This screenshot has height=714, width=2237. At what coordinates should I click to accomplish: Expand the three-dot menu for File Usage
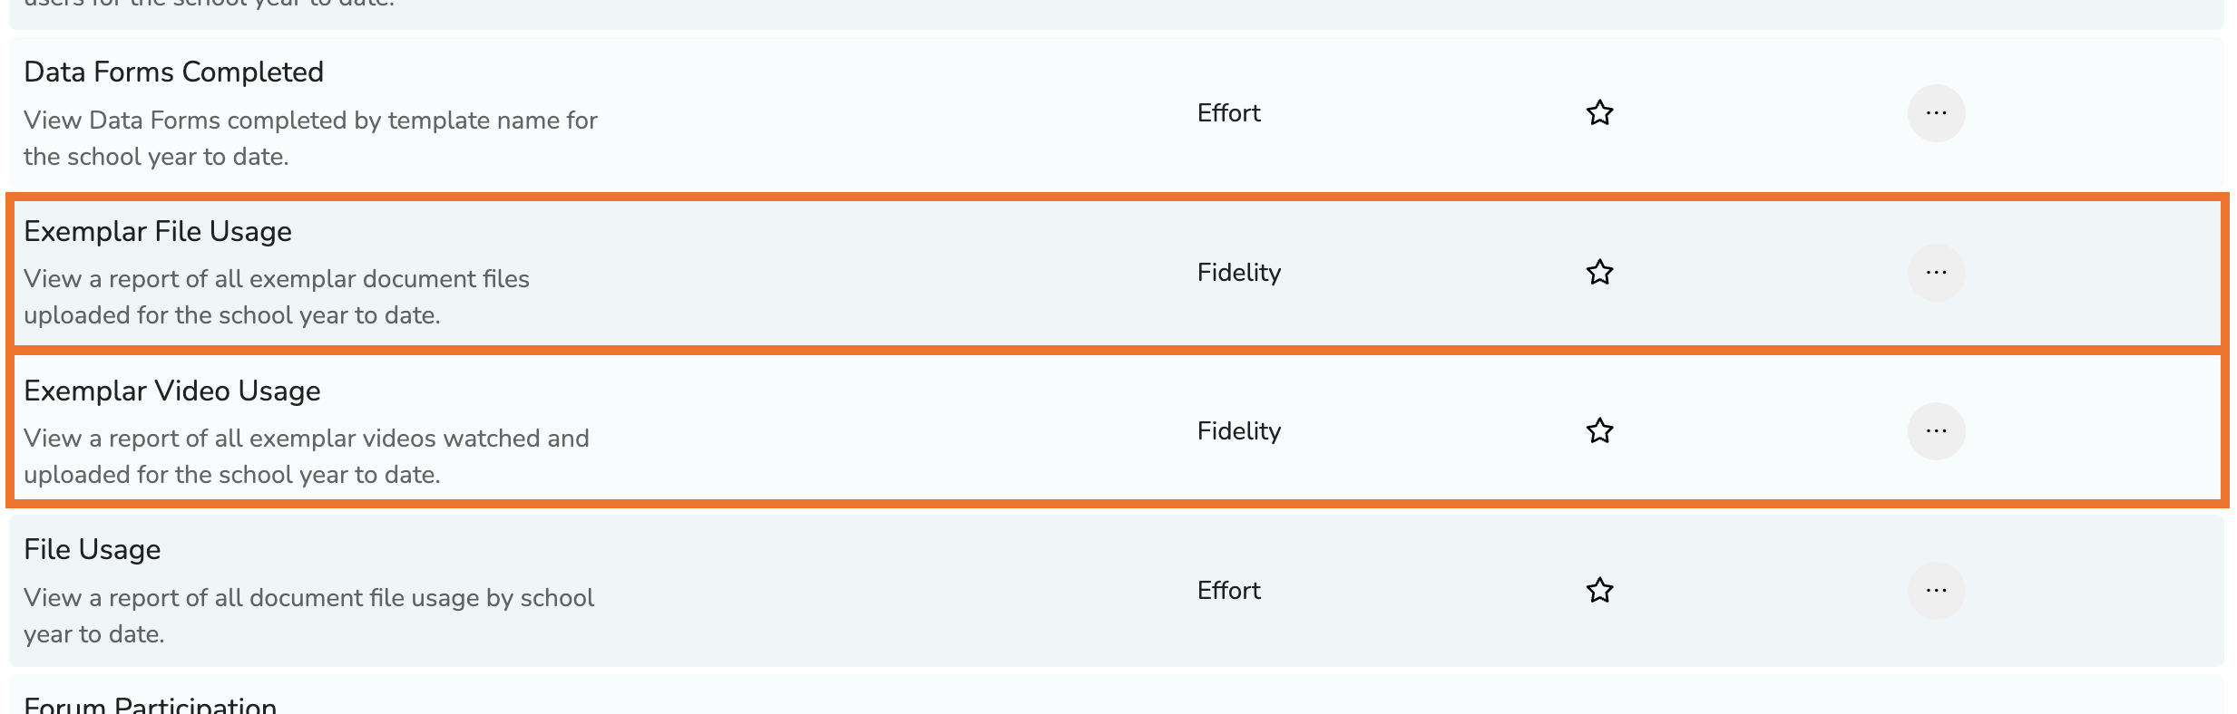pyautogui.click(x=1936, y=591)
